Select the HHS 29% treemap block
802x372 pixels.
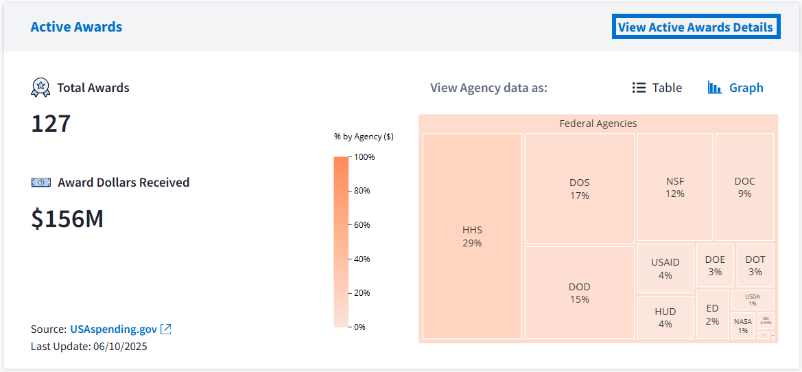472,236
